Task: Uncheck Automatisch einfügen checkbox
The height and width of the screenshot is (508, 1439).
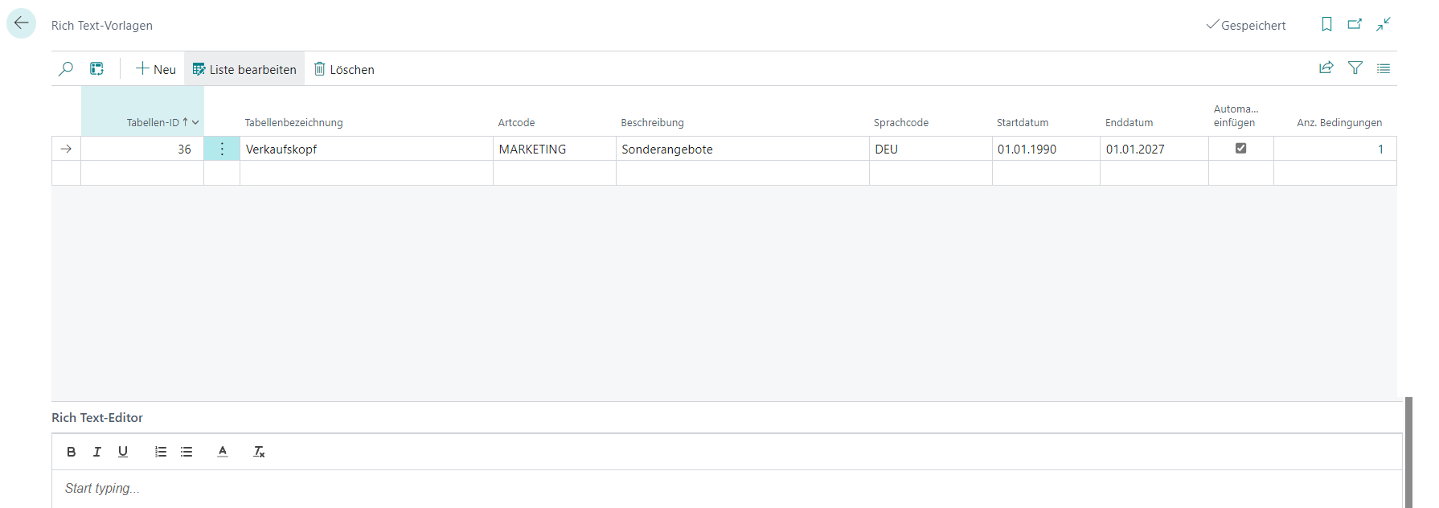Action: (1240, 148)
